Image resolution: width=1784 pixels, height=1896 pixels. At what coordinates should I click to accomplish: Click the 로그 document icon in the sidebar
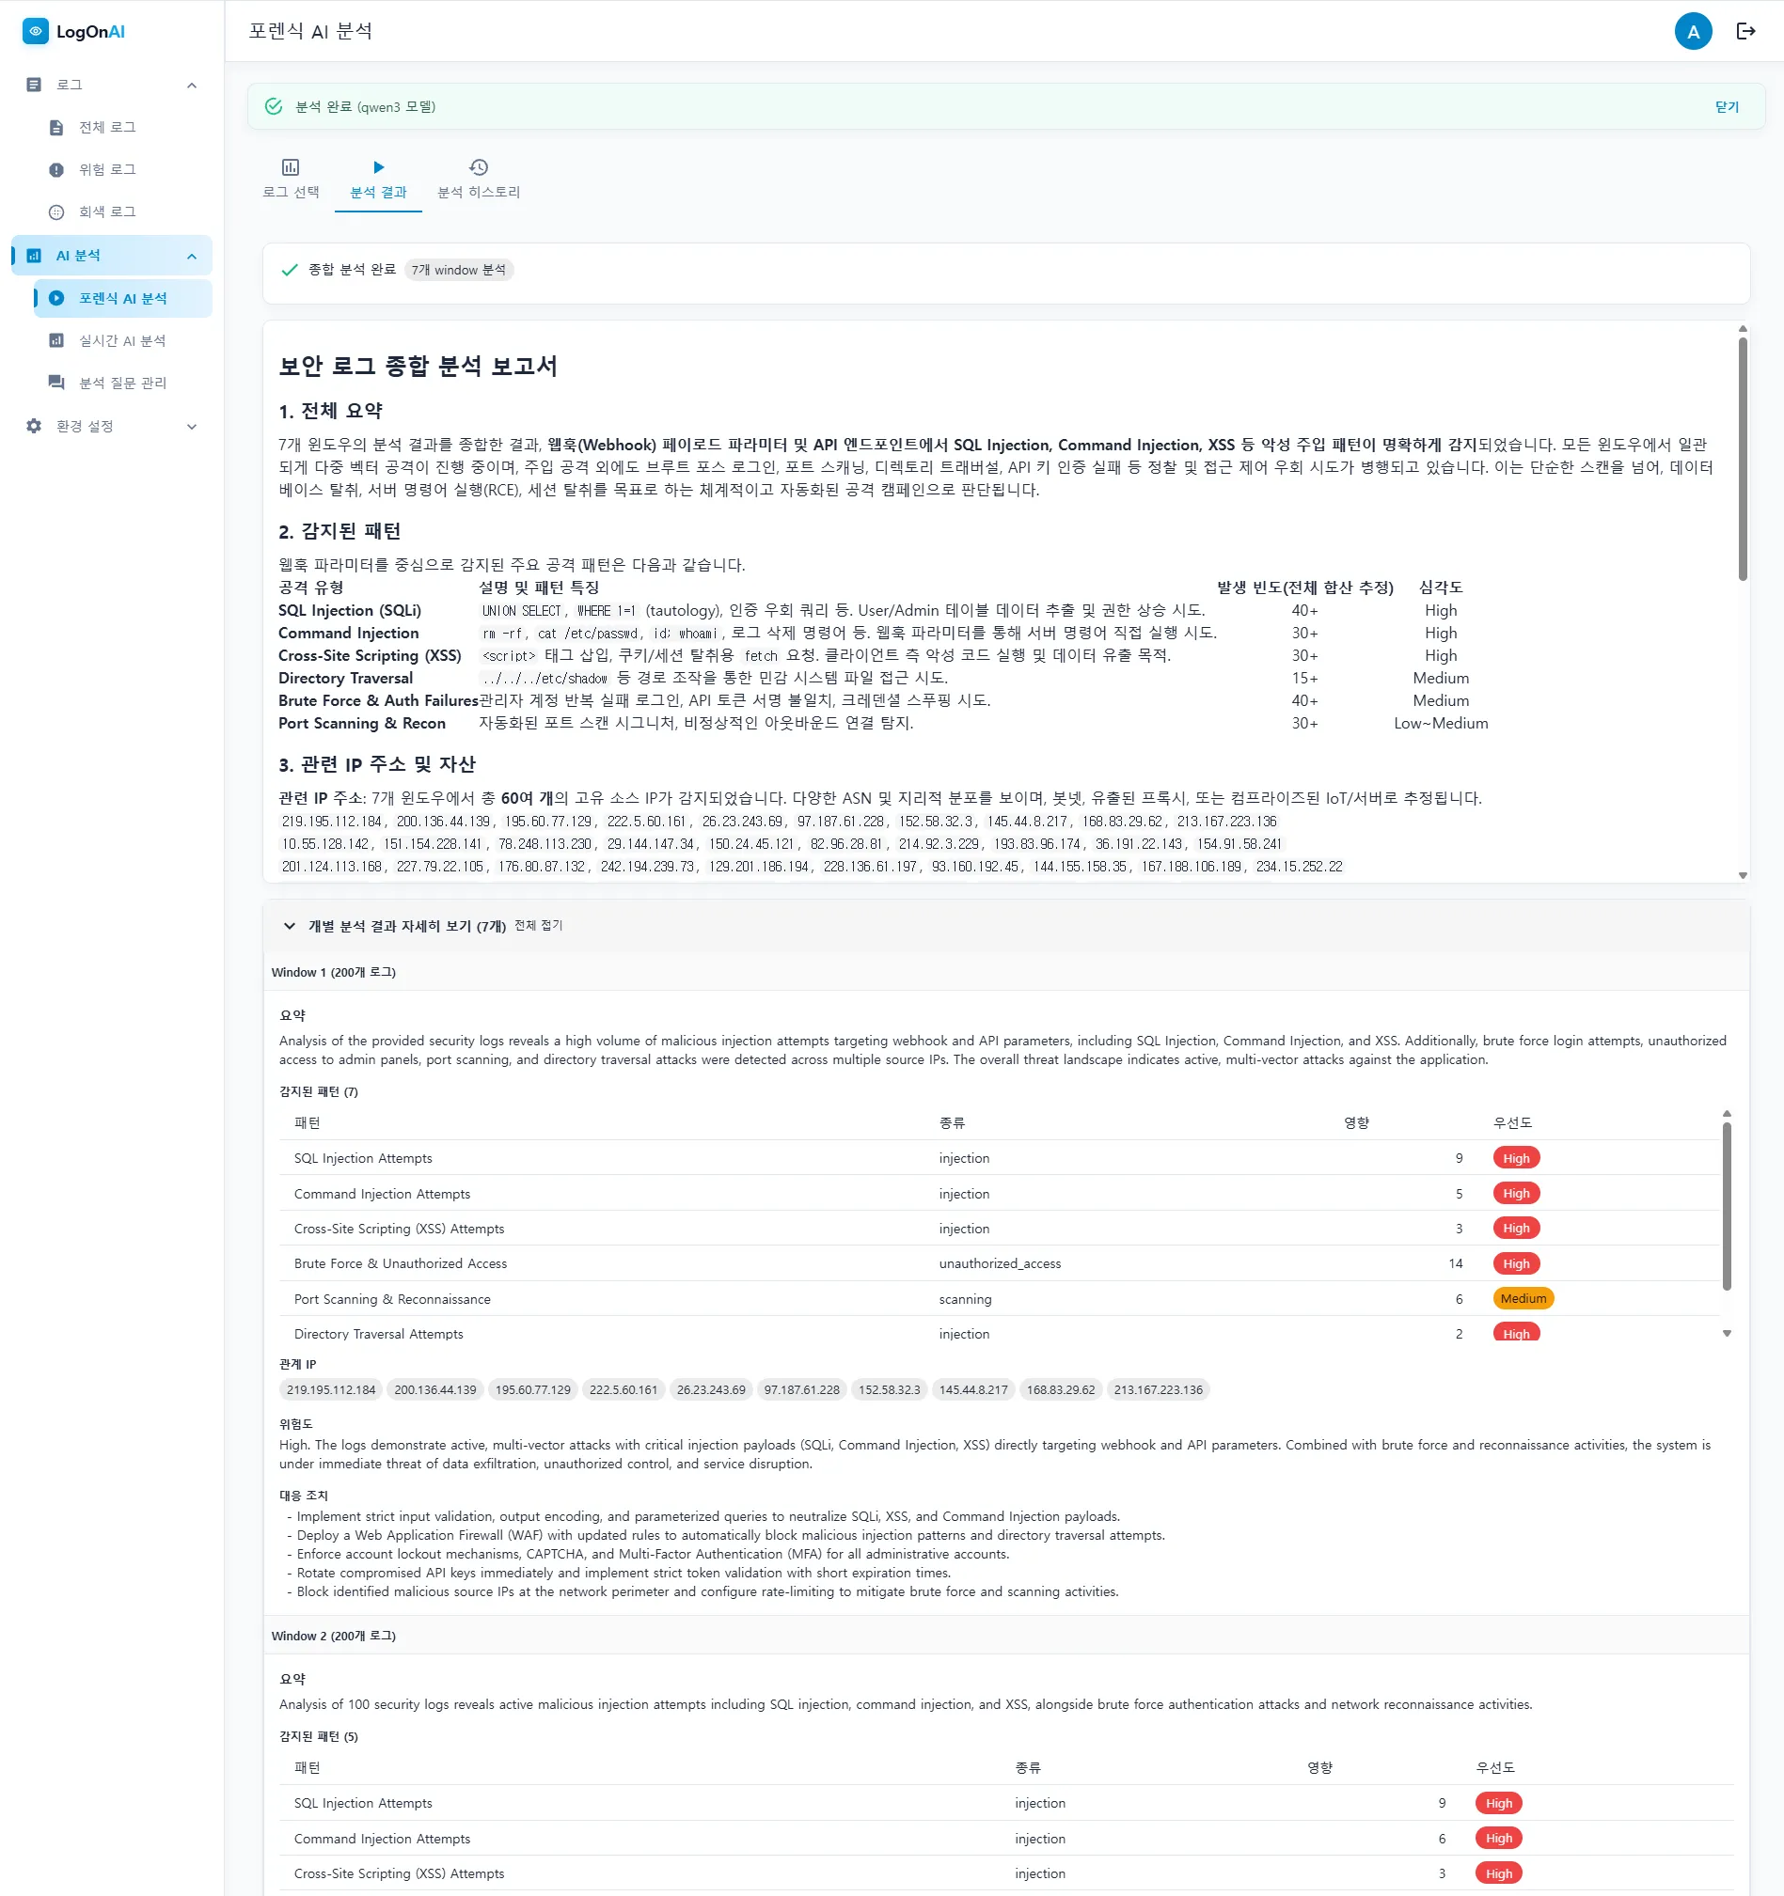click(x=35, y=85)
